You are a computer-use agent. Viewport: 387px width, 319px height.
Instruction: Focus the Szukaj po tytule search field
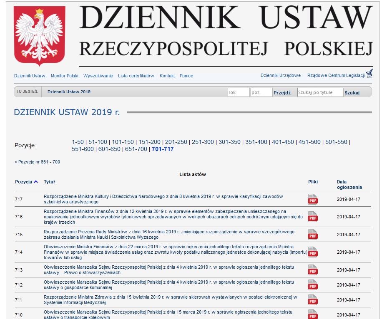[x=320, y=92]
